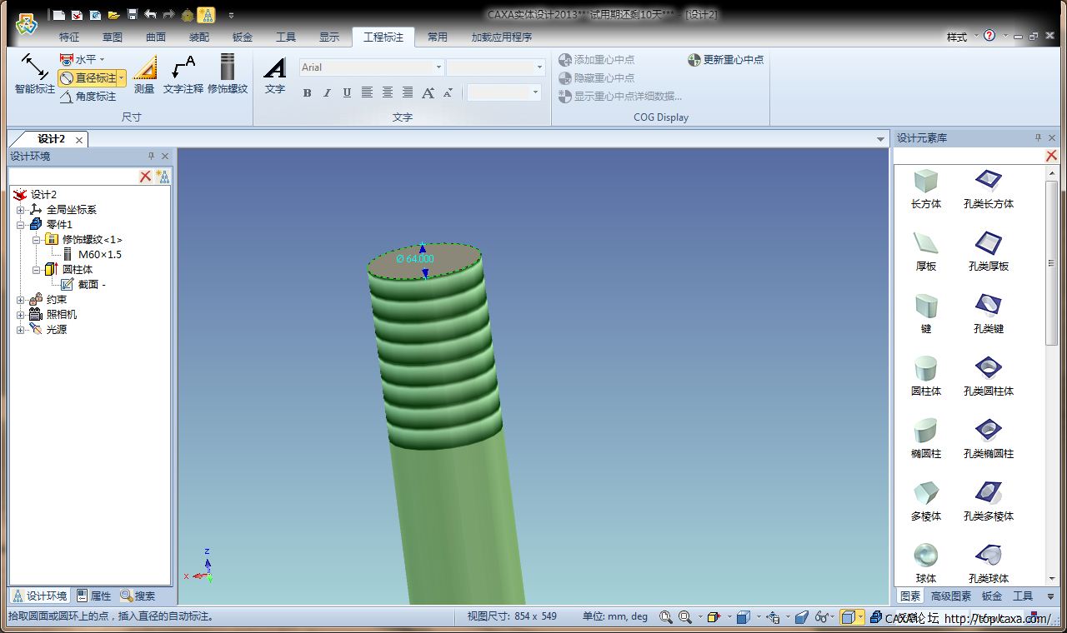Open the quick access toolbar customize arrow
Viewport: 1067px width, 633px height.
[x=231, y=15]
